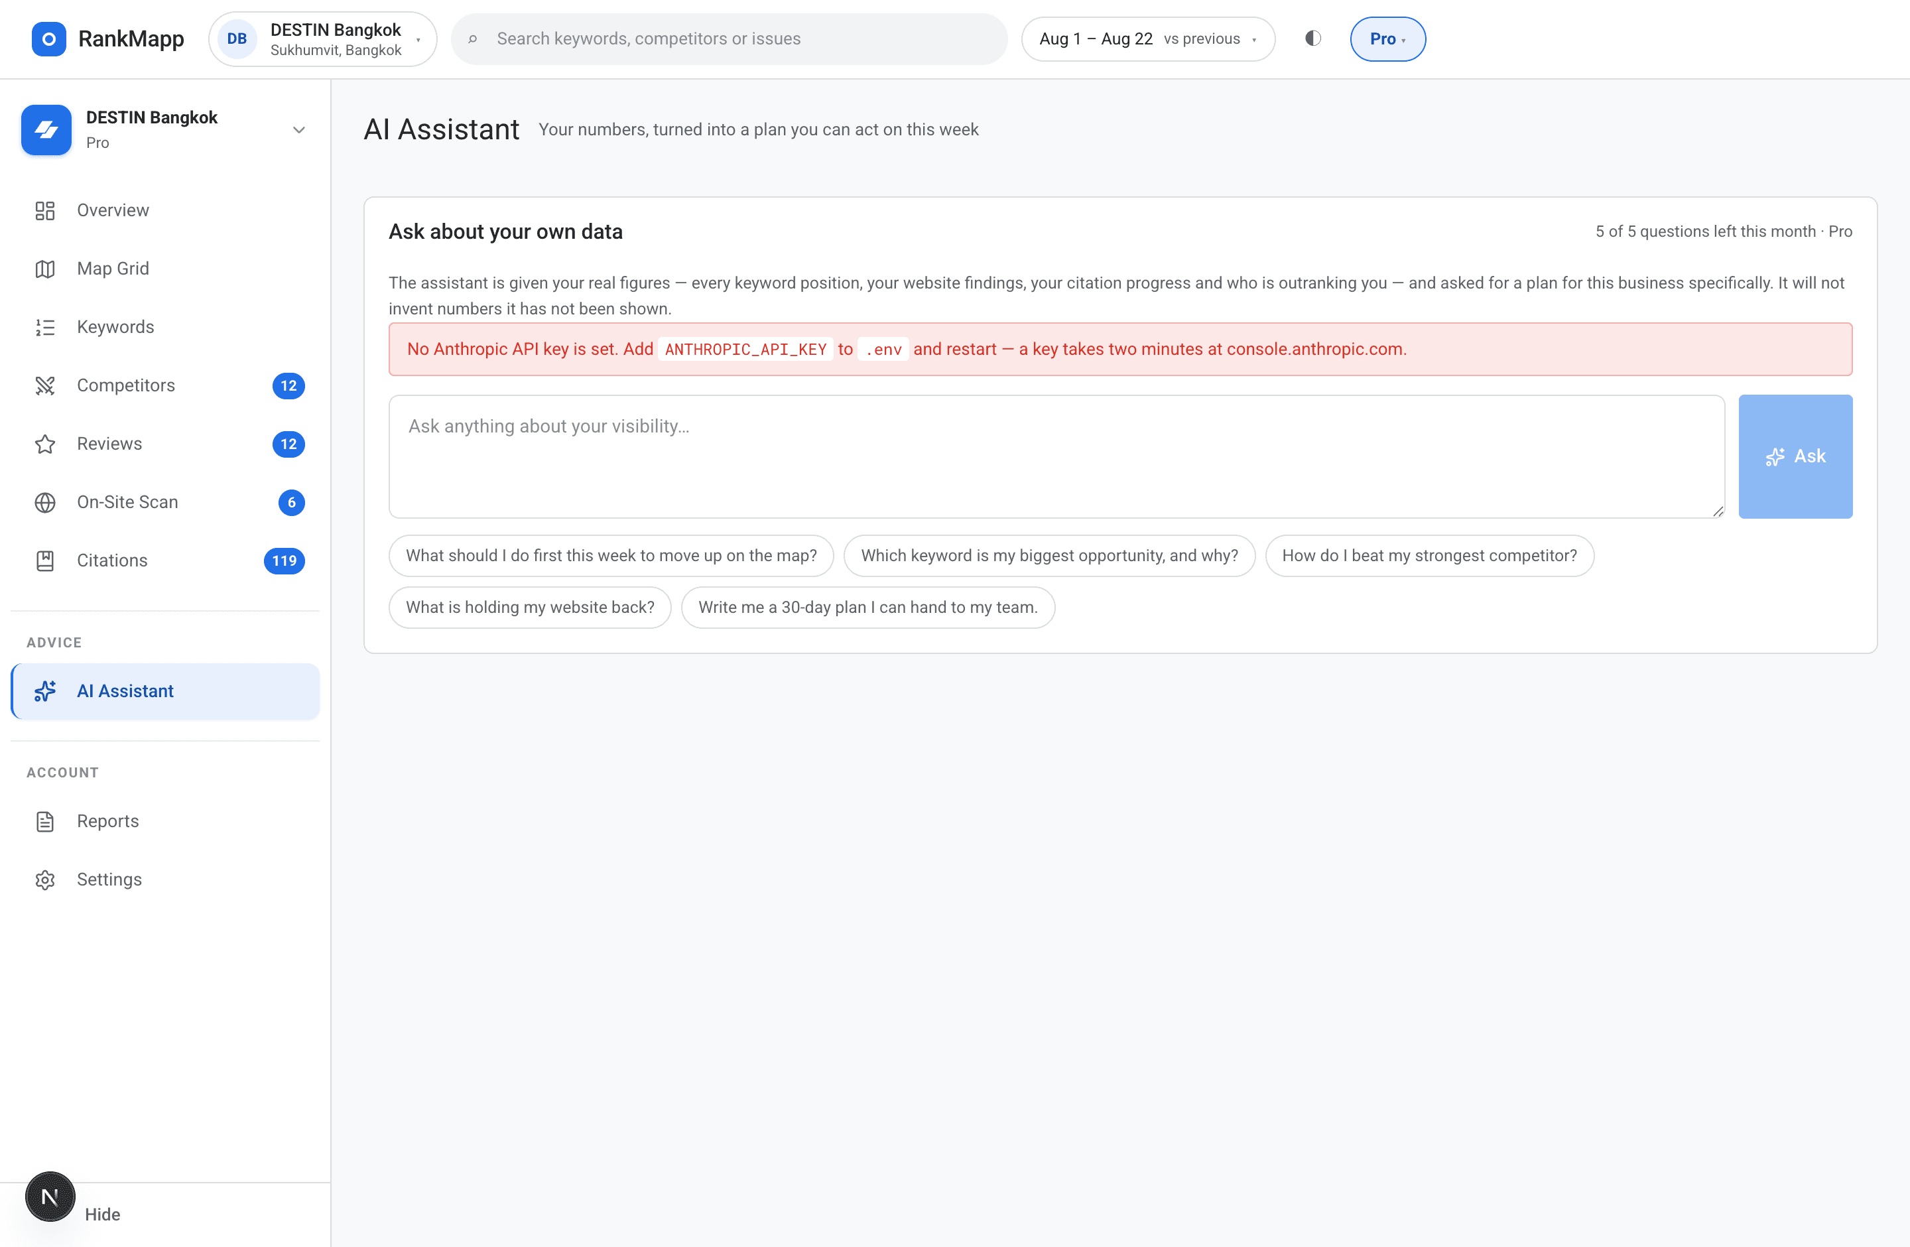Open the Aug 1 – Aug 22 date range dropdown
1910x1247 pixels.
pyautogui.click(x=1147, y=38)
